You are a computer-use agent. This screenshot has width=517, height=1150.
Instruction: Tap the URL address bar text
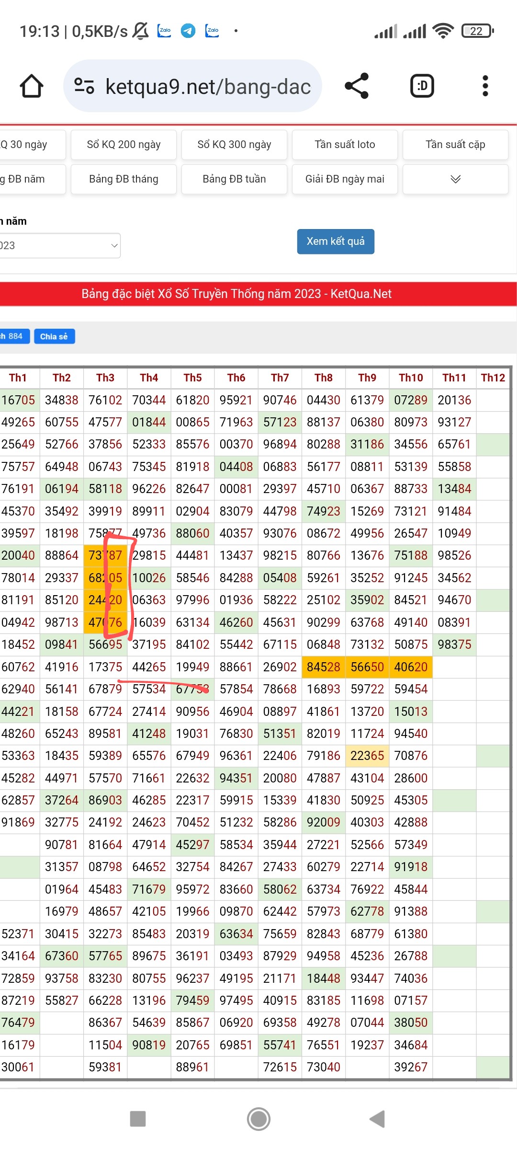[x=208, y=87]
